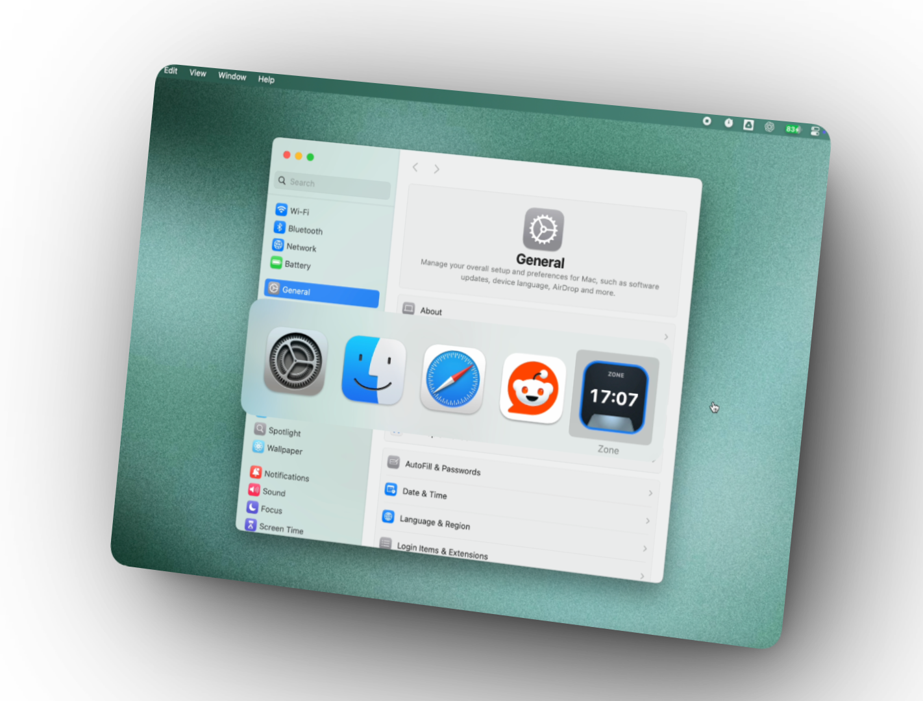Open Notifications settings in sidebar
Viewport: 923px width, 701px height.
tap(280, 474)
